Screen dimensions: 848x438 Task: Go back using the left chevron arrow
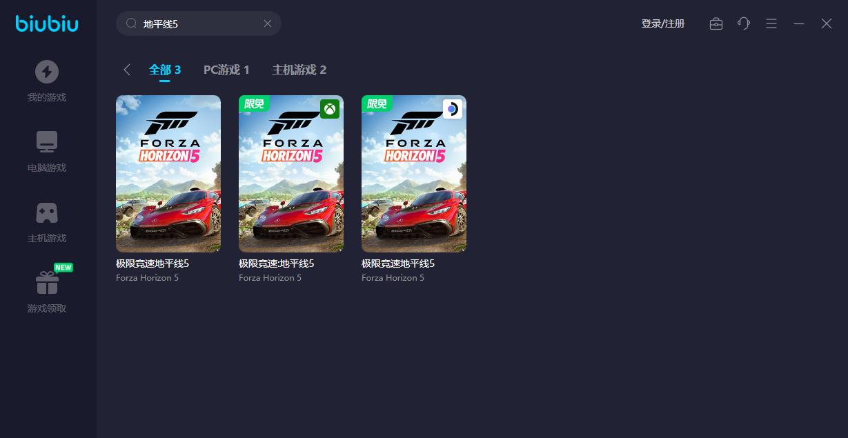coord(127,70)
